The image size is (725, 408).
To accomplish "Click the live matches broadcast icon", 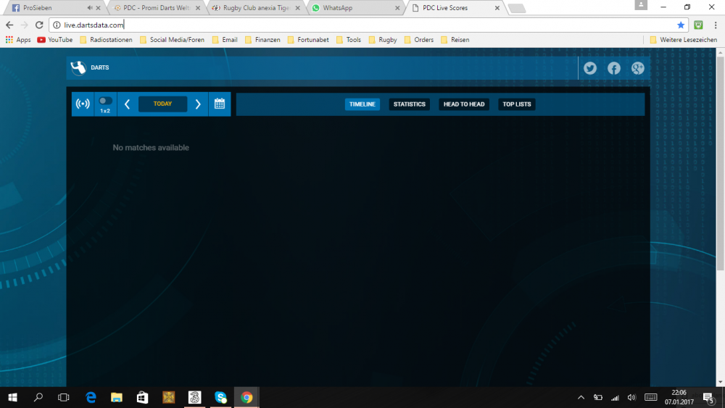I will coord(83,104).
